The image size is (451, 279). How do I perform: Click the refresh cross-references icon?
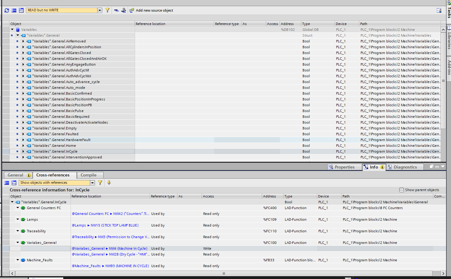click(x=7, y=10)
